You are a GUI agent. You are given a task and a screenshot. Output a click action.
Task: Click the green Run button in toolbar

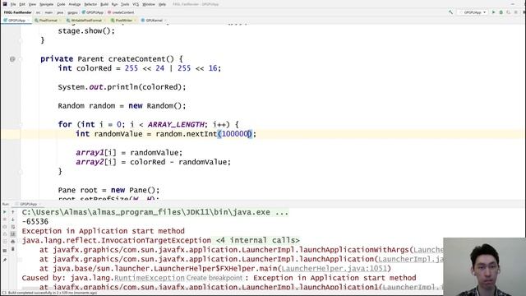pos(493,12)
